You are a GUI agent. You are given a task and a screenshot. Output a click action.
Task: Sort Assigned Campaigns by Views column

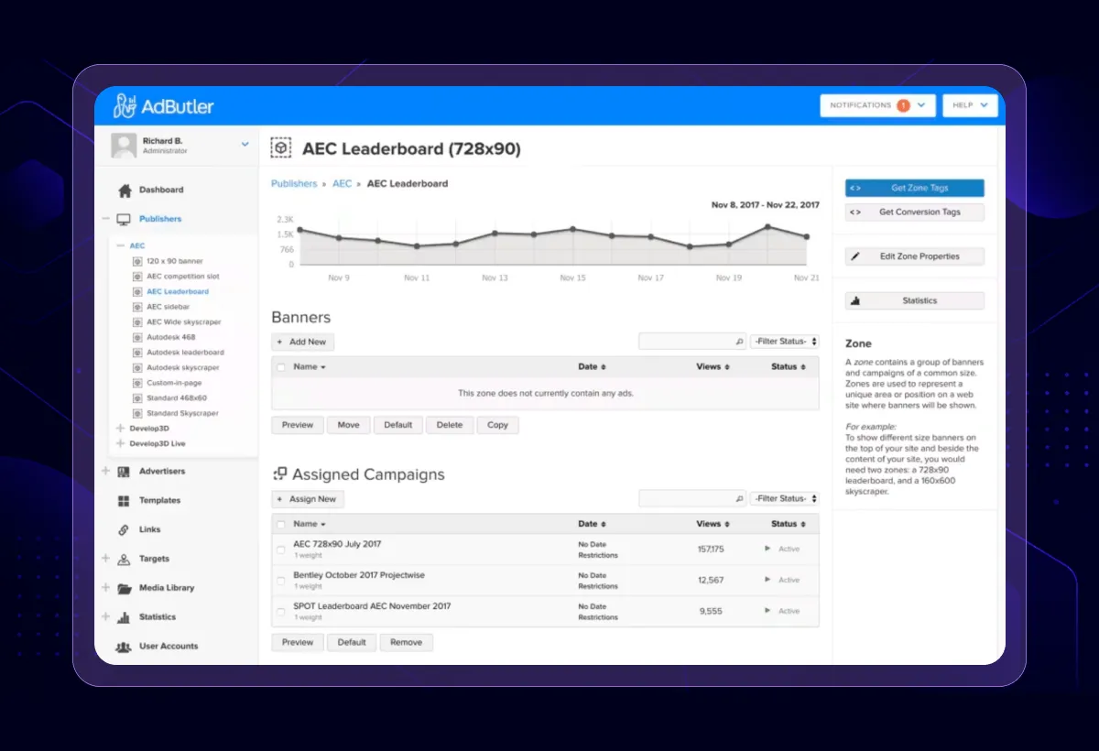tap(712, 525)
